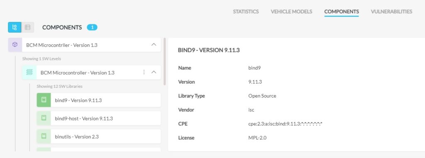Screen dimensions: 425x158
Task: Click the components count badge
Action: tap(92, 27)
